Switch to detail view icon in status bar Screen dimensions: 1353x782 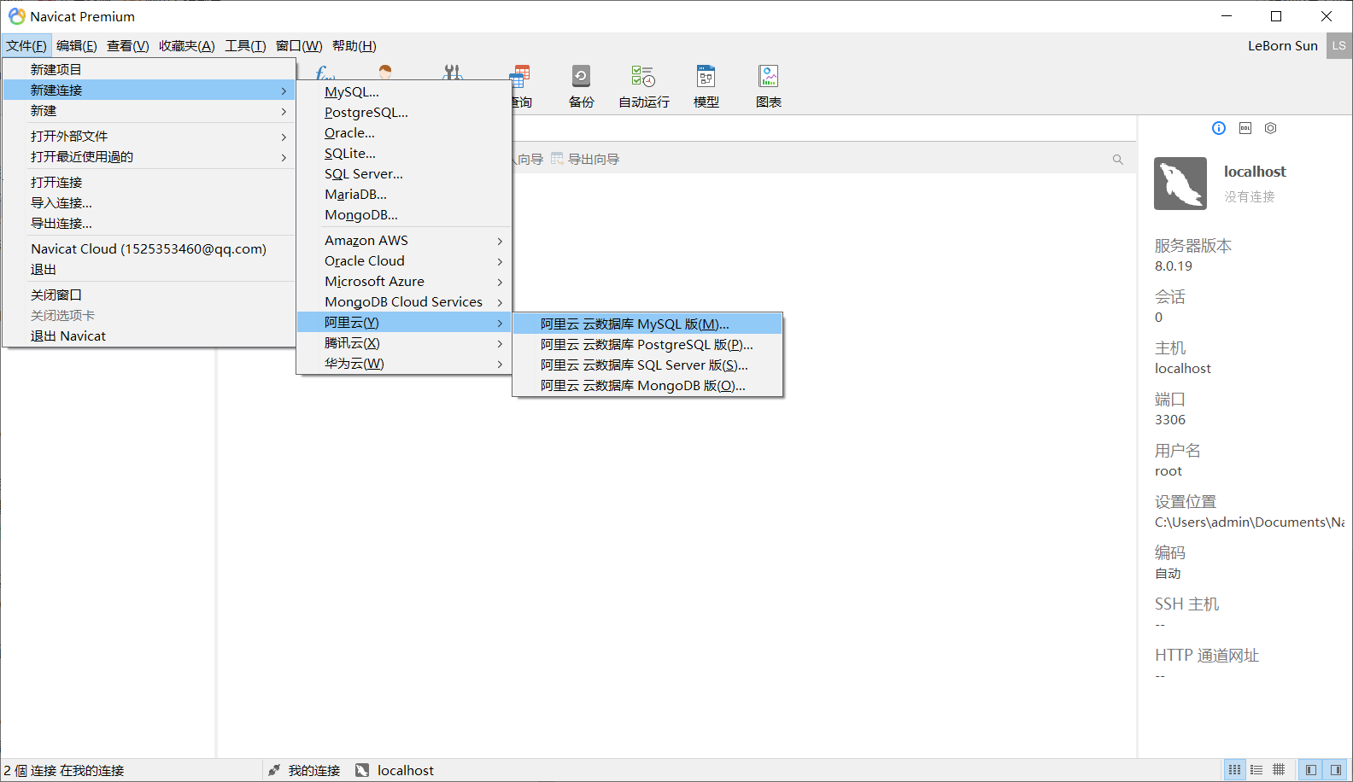1256,770
